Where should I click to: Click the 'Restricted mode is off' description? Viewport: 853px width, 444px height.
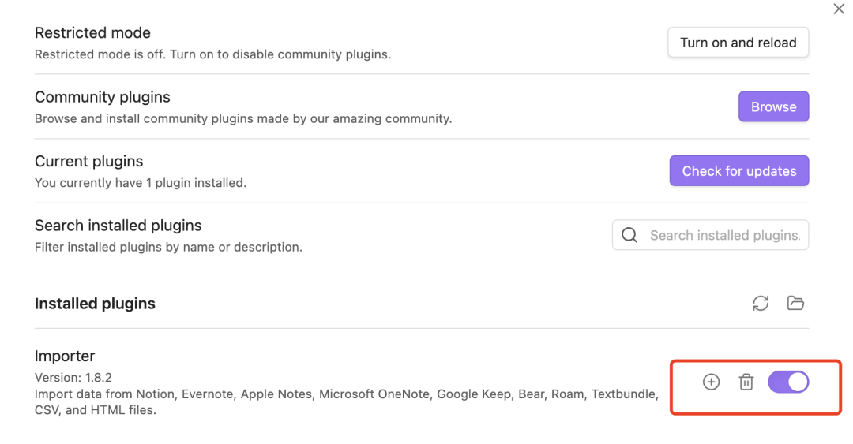tap(212, 55)
